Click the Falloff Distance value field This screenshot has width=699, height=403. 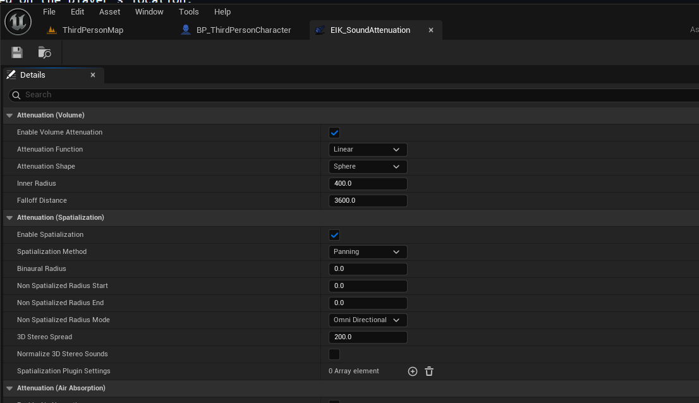(367, 201)
